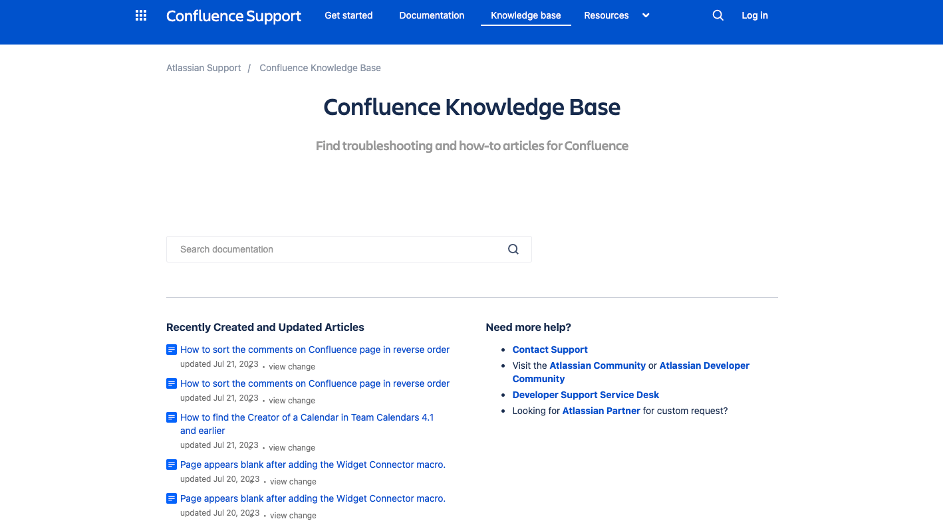The height and width of the screenshot is (523, 943).
Task: Select the Knowledge base navigation item
Action: coord(525,15)
